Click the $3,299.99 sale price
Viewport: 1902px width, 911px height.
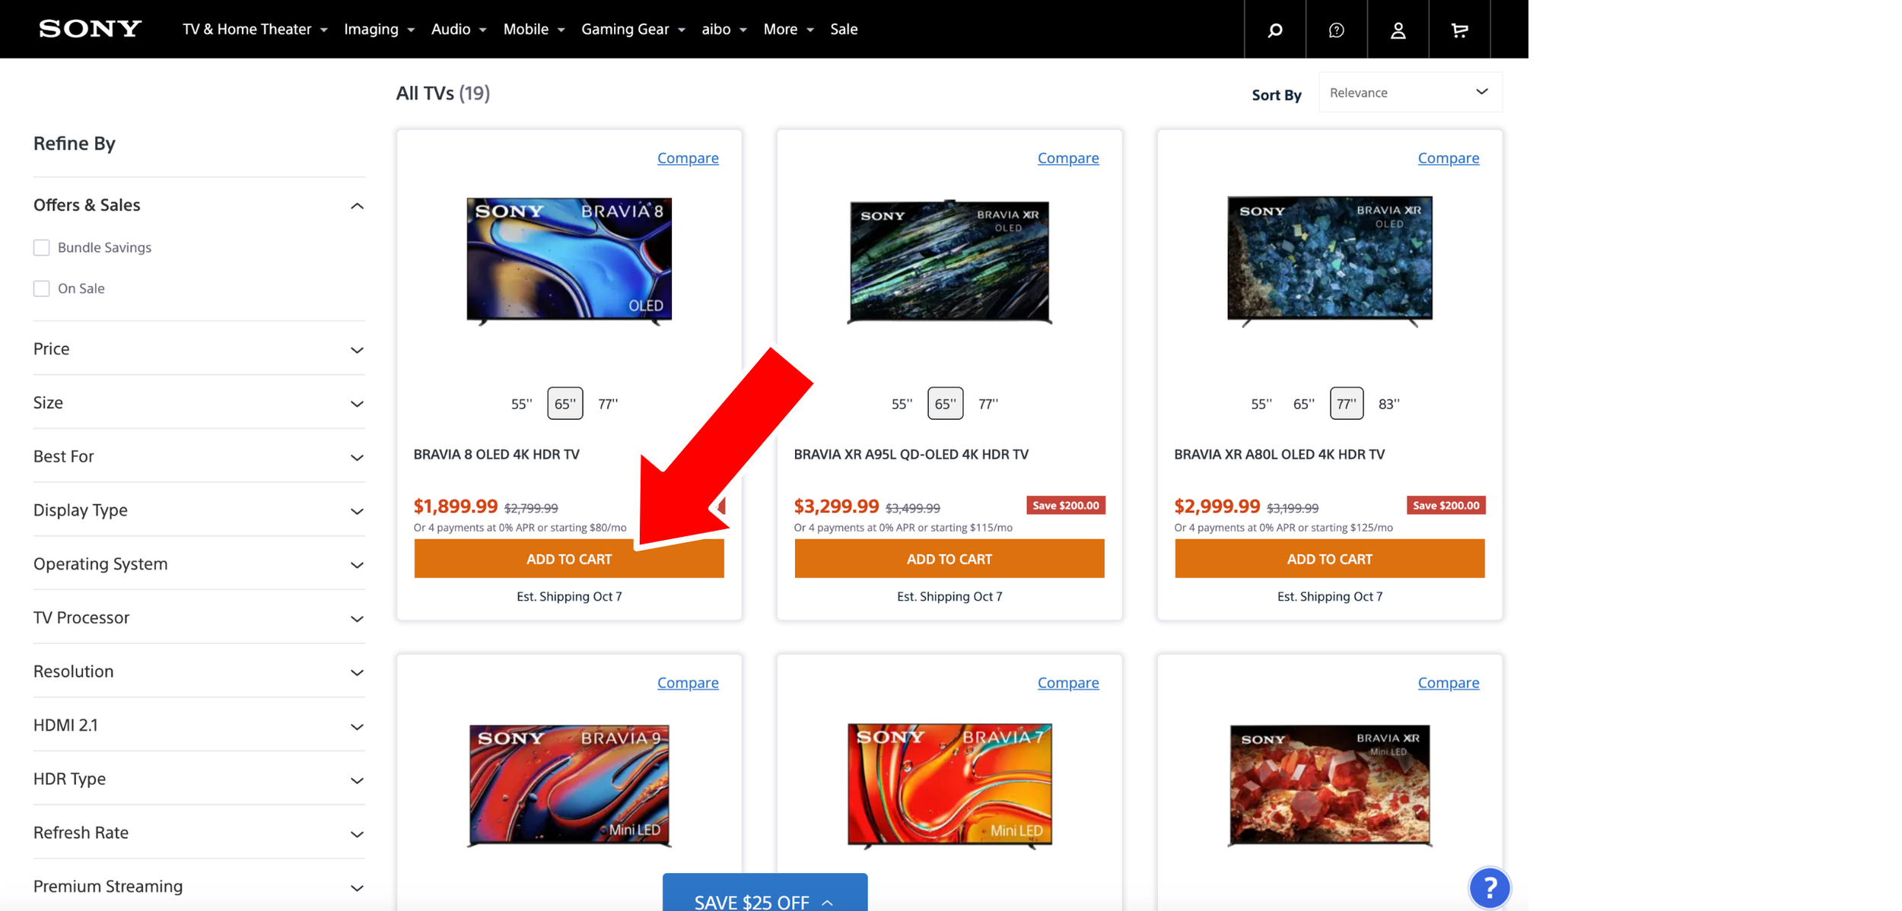tap(837, 506)
